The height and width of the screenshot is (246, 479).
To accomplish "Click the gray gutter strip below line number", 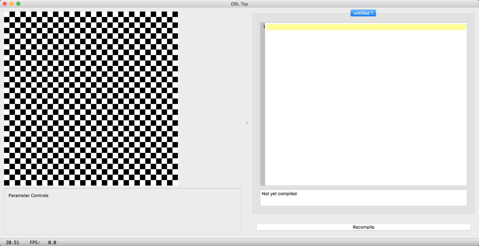I will pos(262,109).
